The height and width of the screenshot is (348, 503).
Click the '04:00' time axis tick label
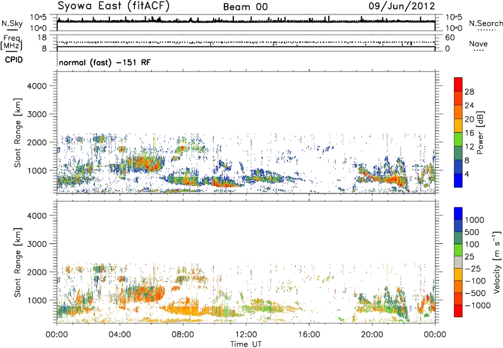point(119,335)
